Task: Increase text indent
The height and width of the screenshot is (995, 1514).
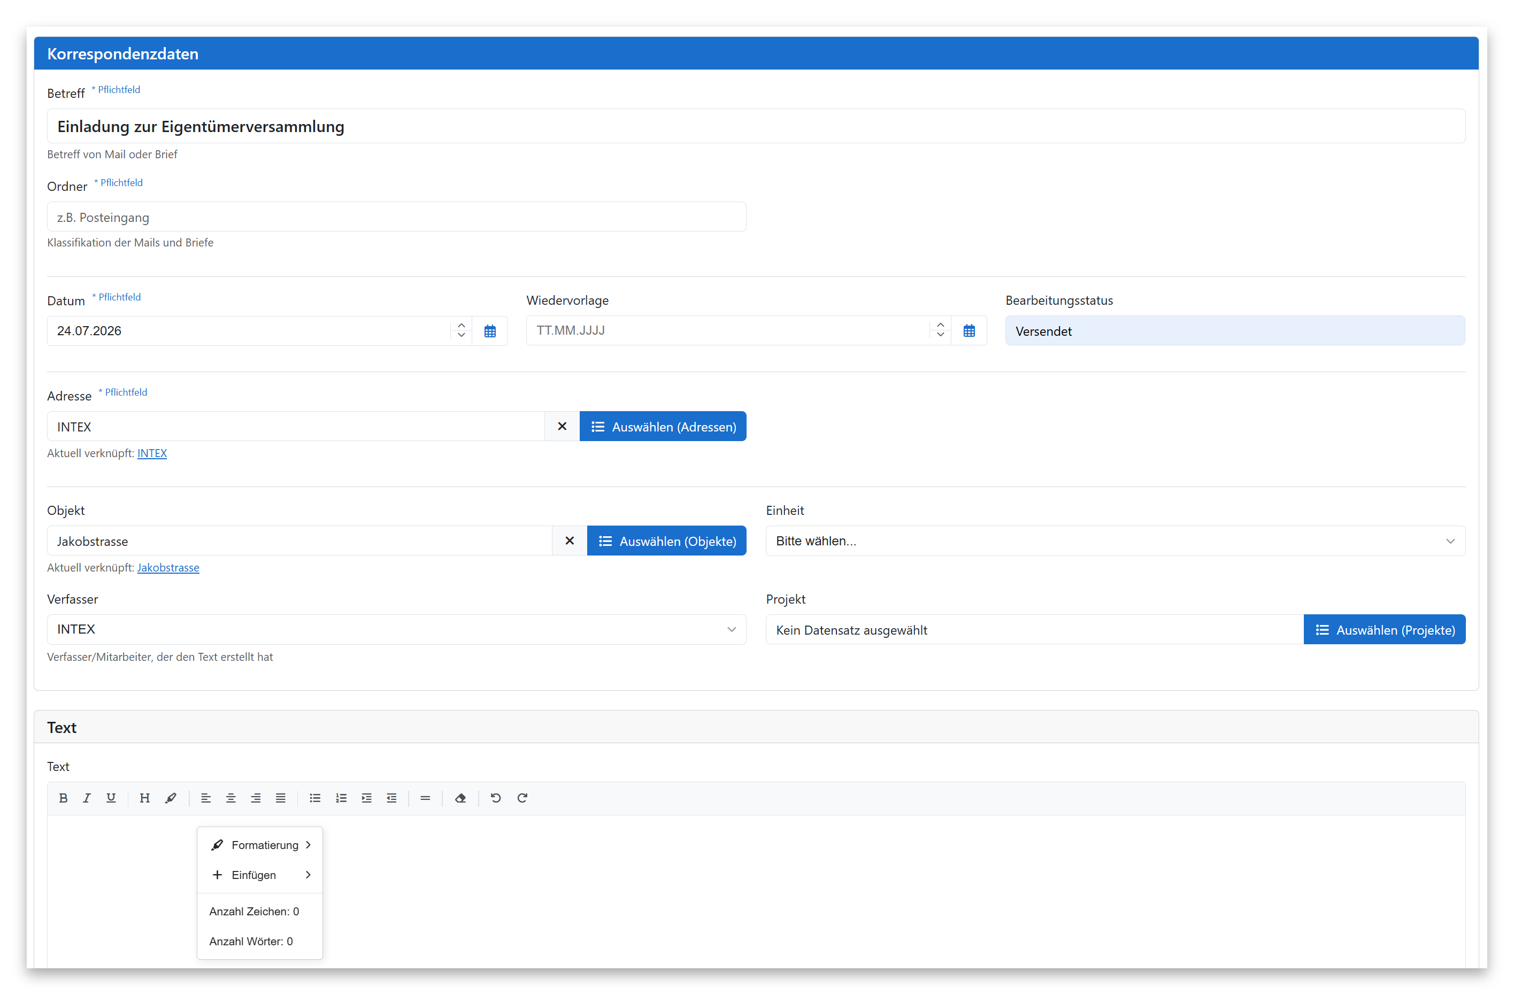Action: coord(366,798)
